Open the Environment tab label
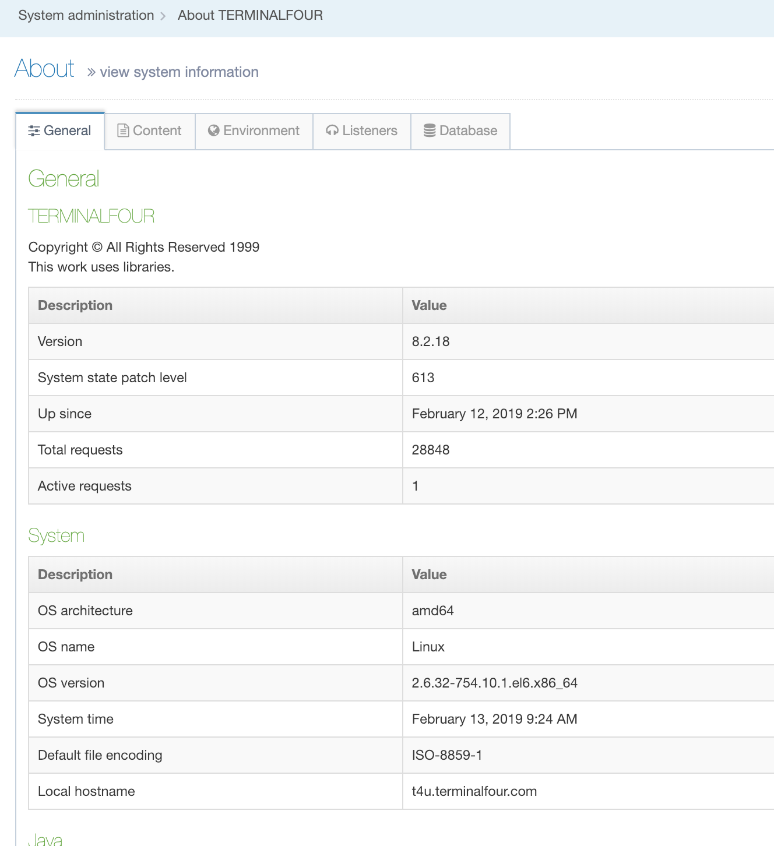This screenshot has height=846, width=774. (261, 131)
